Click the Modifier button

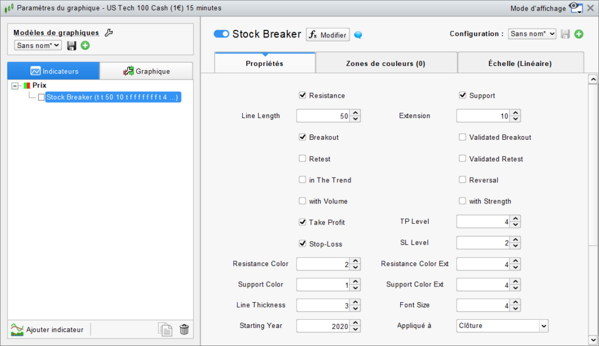(327, 34)
